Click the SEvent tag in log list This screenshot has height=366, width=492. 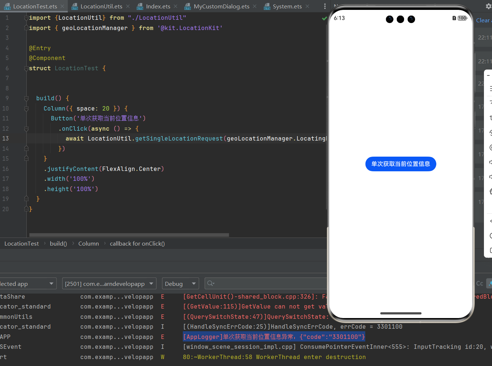(x=11, y=347)
